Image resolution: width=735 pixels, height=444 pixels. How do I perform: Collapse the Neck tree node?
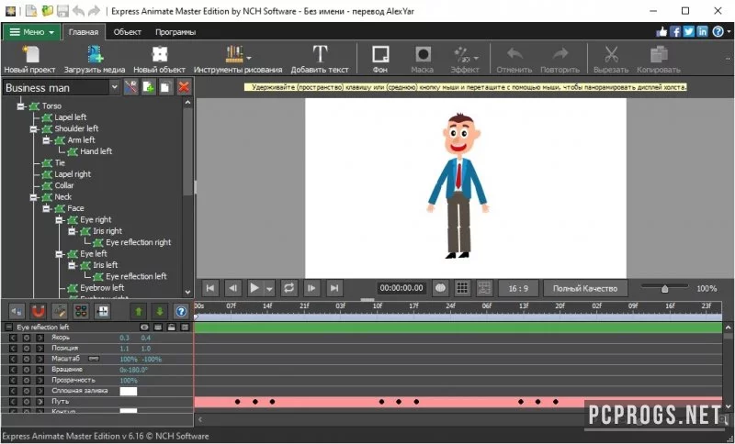pos(33,197)
